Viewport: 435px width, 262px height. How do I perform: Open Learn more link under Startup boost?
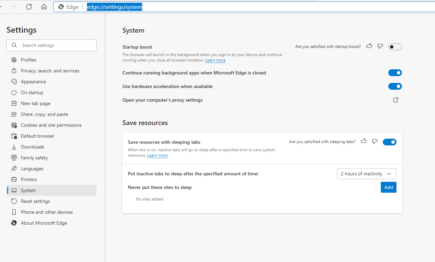pos(215,60)
